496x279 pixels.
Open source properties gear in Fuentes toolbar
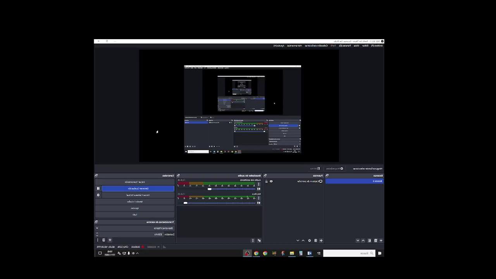pos(309,240)
